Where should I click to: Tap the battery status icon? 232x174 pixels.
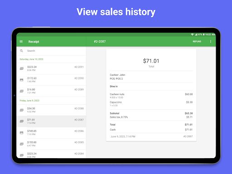[x=203, y=34]
